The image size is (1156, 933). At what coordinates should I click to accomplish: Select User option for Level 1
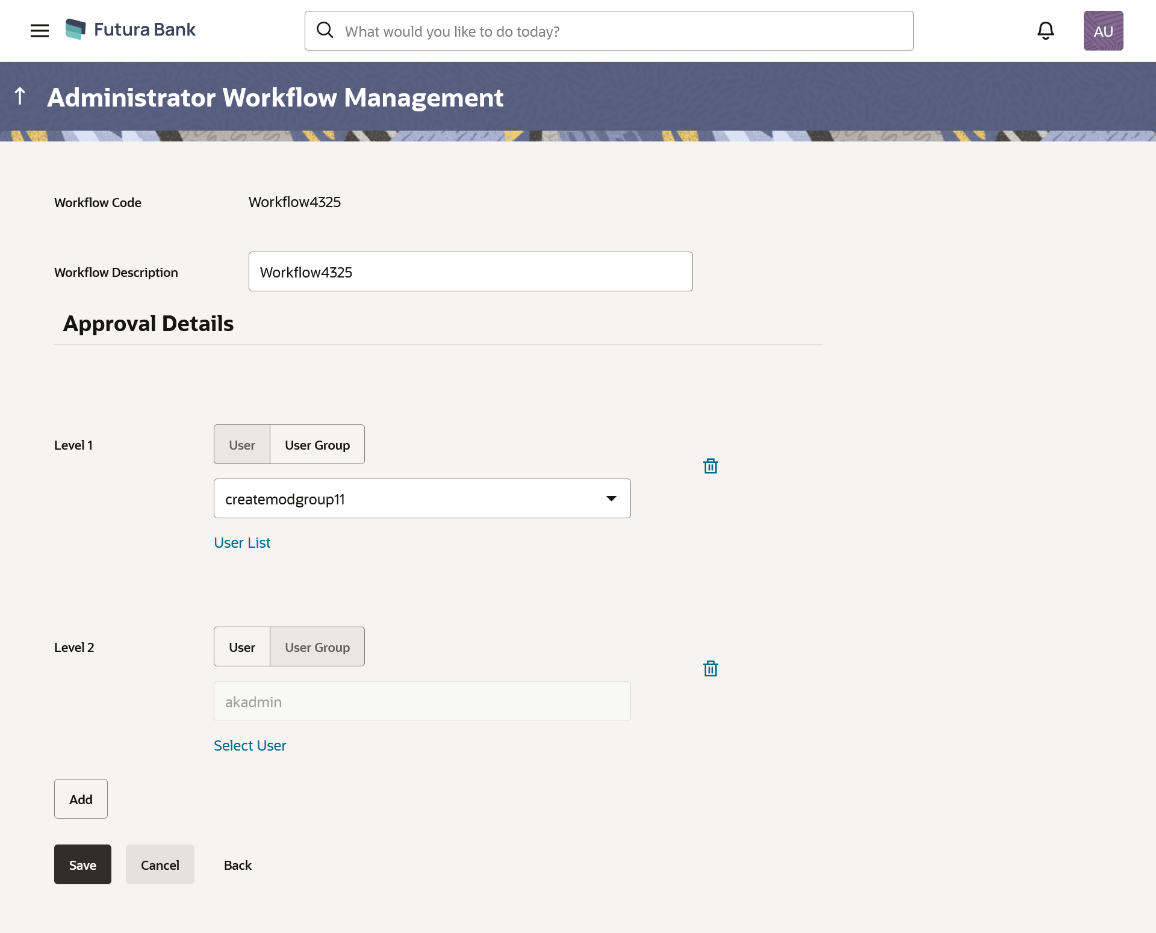click(242, 445)
